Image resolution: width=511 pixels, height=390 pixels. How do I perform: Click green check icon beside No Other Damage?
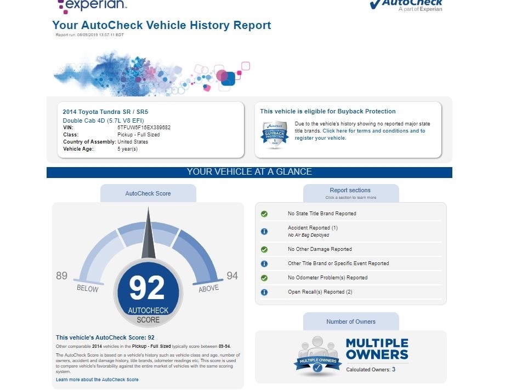[x=264, y=249]
